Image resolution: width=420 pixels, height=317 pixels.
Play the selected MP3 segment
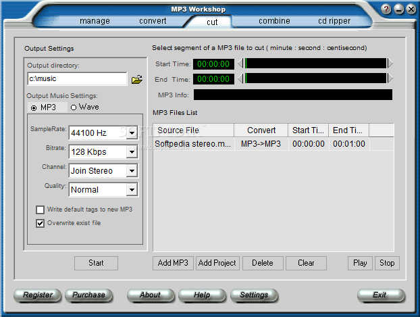(360, 263)
